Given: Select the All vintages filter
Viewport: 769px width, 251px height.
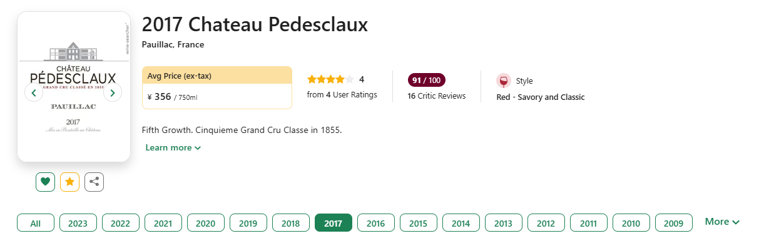Looking at the screenshot, I should pos(36,223).
